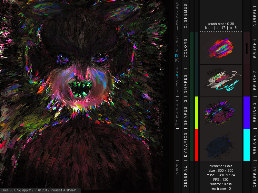
Task: Click the Gaia v0.0.9g applet2 credit text
Action: click(39, 190)
